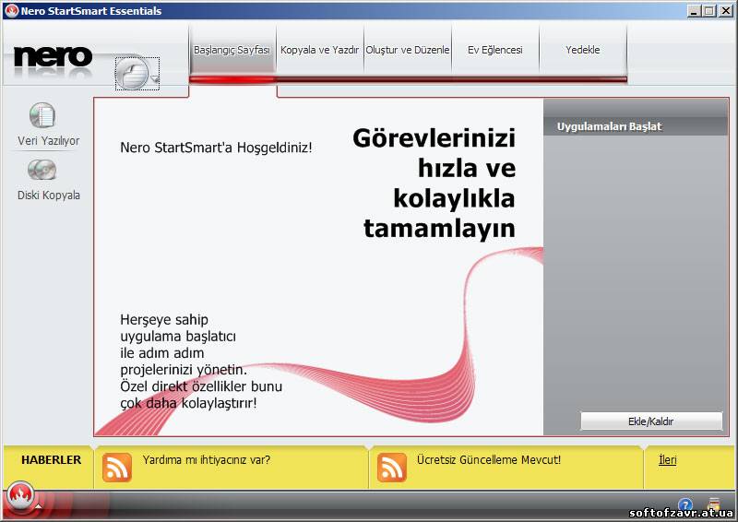Click the Diski Kopyala disc copy icon
The image size is (738, 522).
tap(42, 170)
